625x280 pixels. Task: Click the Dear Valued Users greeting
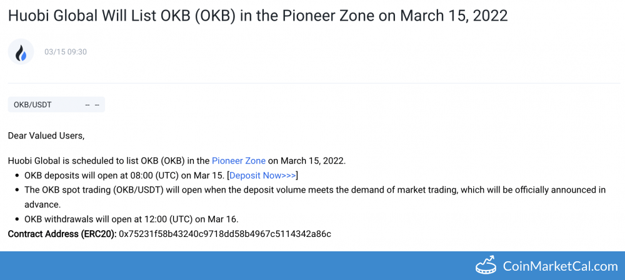tap(46, 135)
